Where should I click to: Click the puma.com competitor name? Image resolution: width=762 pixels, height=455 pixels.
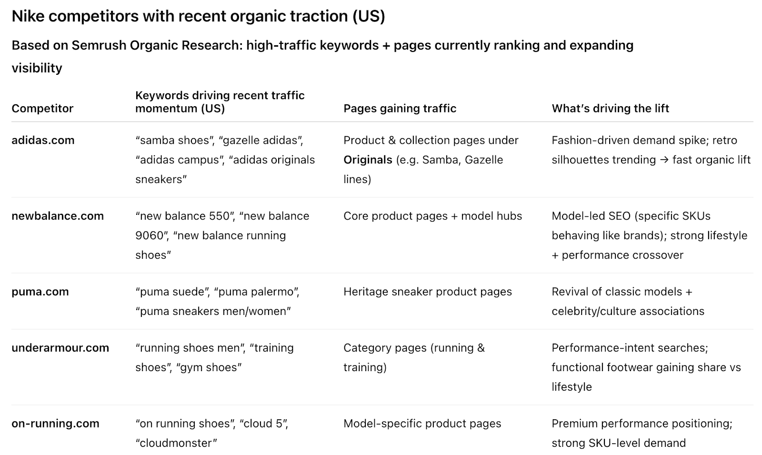(40, 292)
